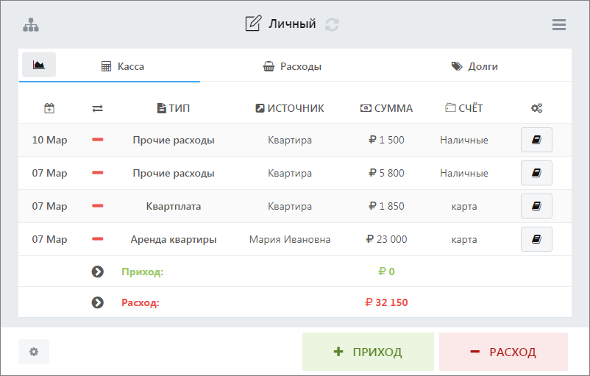Click the calendar date column header icon
590x376 pixels.
(49, 108)
